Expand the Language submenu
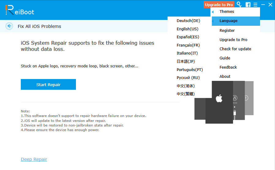 [236, 21]
